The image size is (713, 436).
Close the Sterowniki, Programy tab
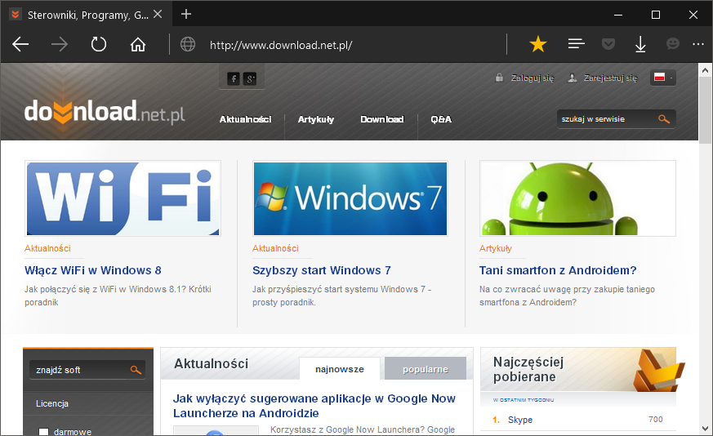coord(158,15)
